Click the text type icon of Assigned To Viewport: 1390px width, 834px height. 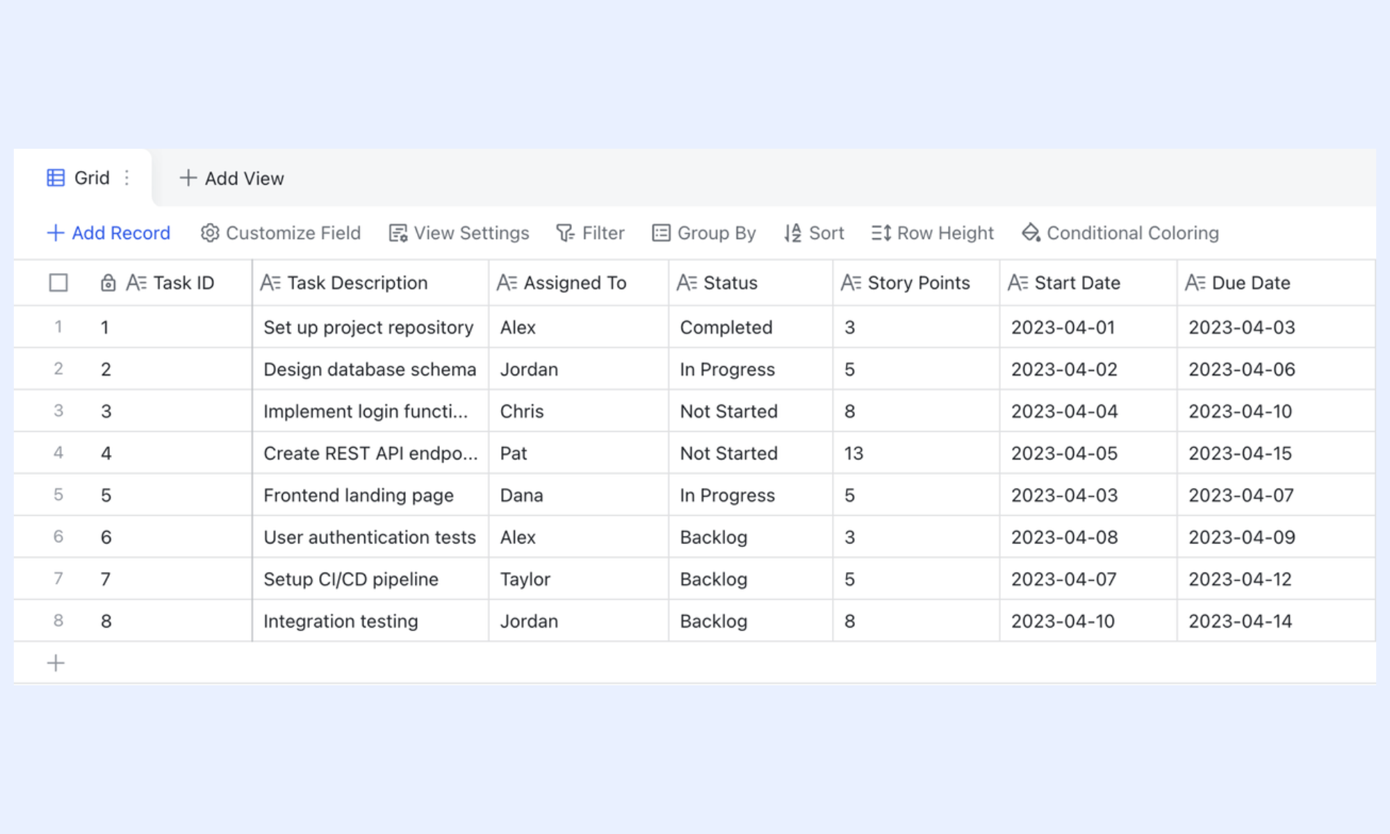(507, 283)
